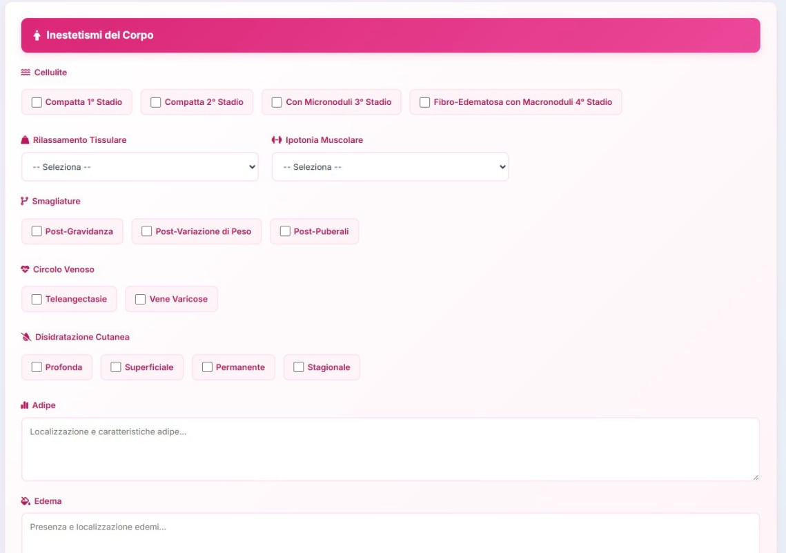
Task: Mark the Con Micronoduli 3° Stadio checkbox
Action: pyautogui.click(x=277, y=102)
